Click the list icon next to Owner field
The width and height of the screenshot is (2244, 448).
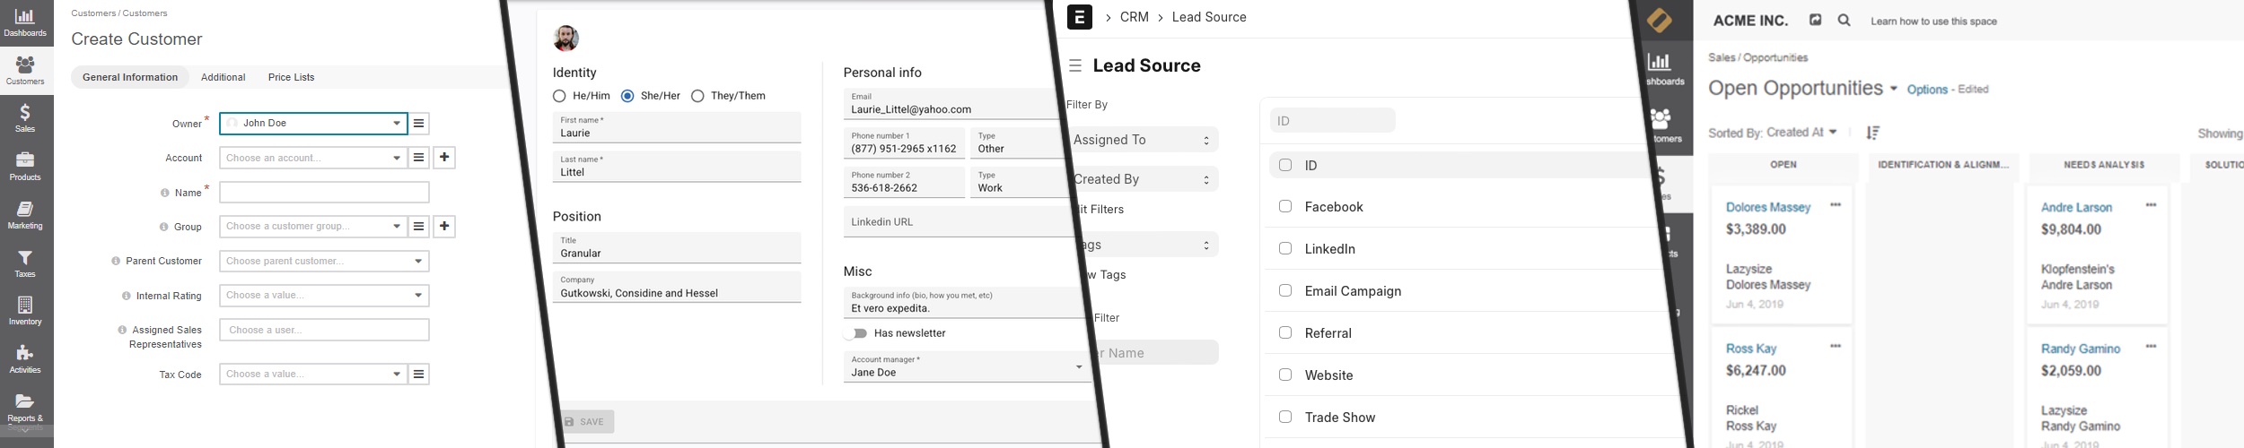[419, 124]
